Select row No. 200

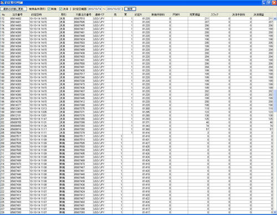(x=137, y=115)
